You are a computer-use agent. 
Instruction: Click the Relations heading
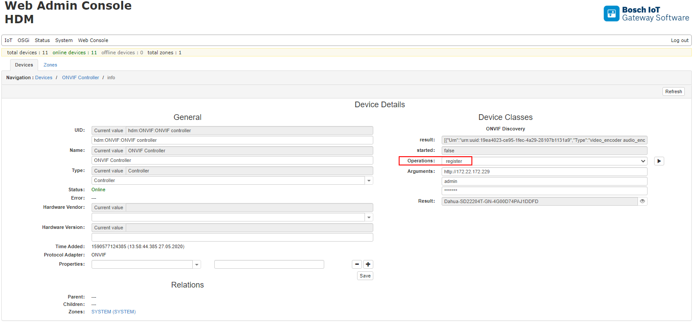tap(188, 285)
